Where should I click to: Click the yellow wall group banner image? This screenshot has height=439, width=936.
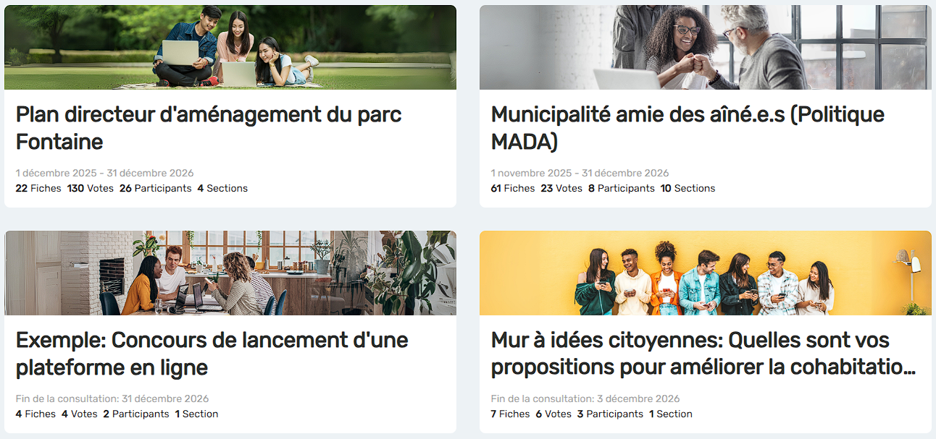point(706,273)
